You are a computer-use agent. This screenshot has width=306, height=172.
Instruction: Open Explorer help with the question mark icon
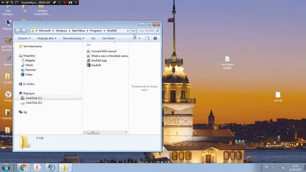click(x=155, y=38)
